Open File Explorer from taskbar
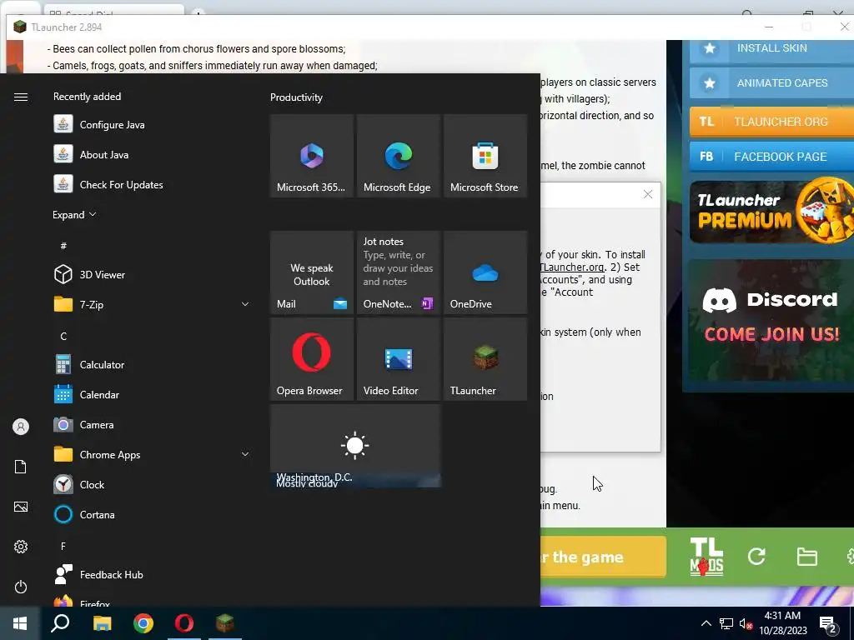Viewport: 854px width, 640px height. pos(102,623)
